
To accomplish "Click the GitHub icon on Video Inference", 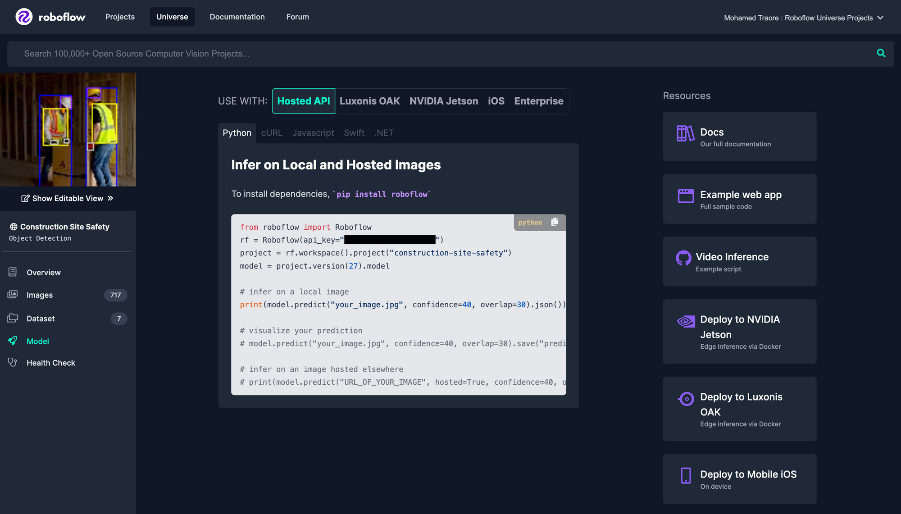I will [x=684, y=258].
